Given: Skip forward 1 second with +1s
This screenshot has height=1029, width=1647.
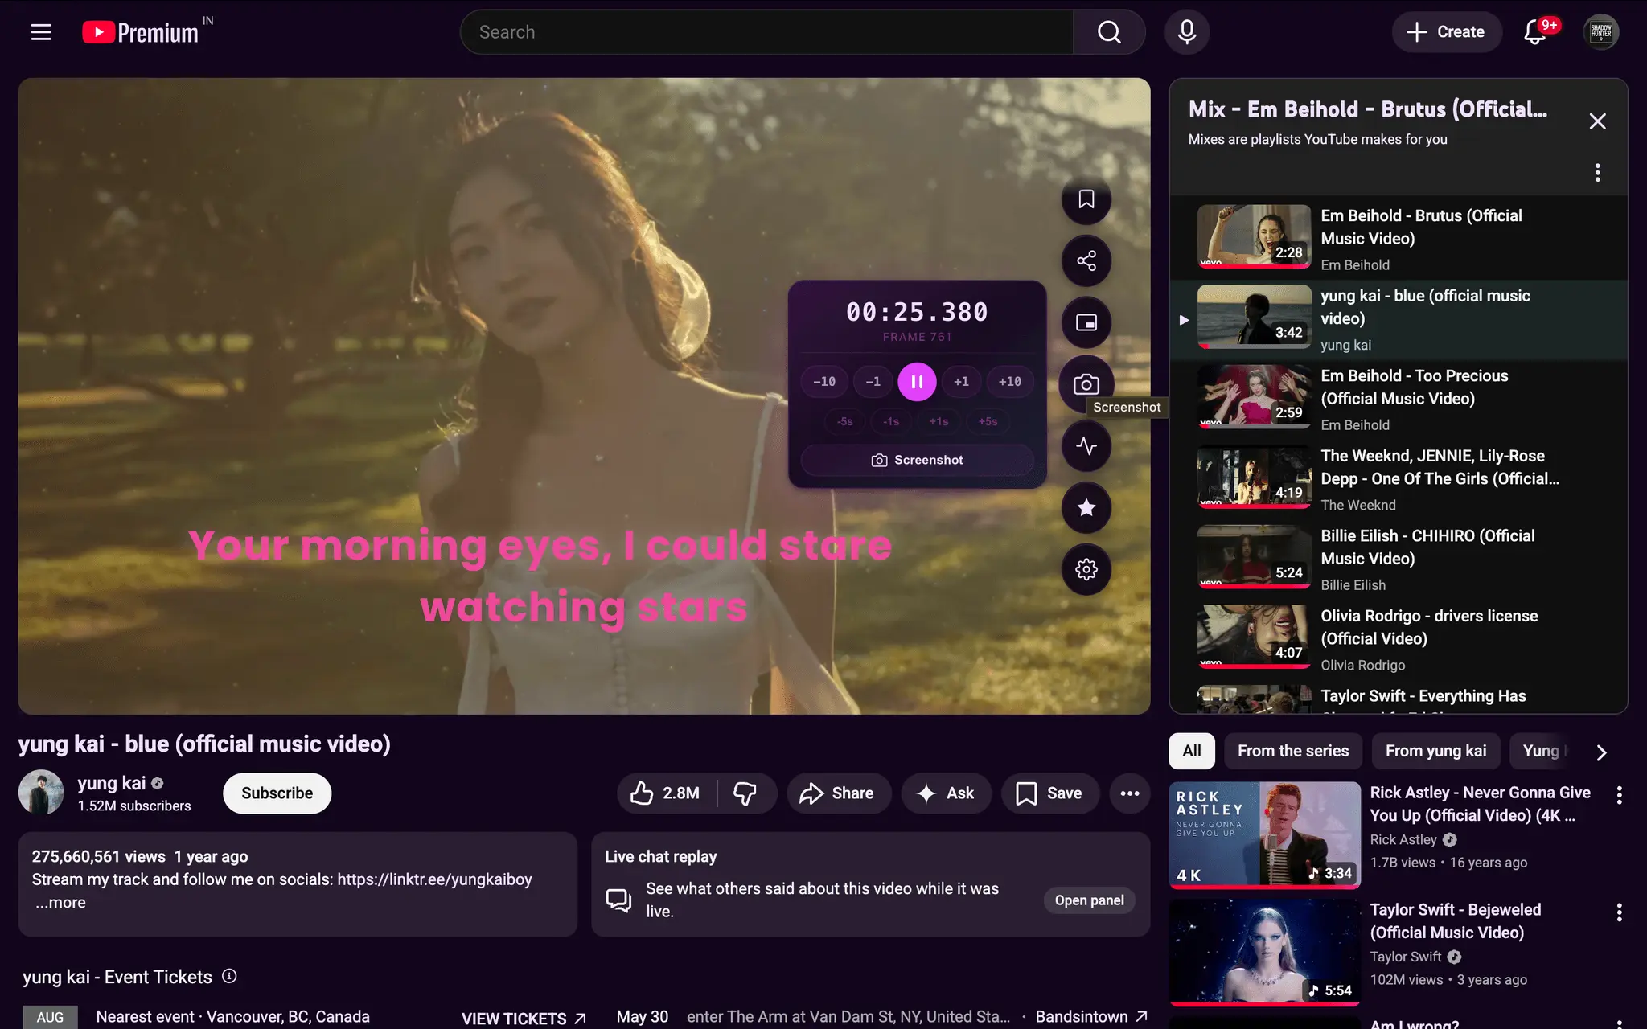Looking at the screenshot, I should point(939,421).
